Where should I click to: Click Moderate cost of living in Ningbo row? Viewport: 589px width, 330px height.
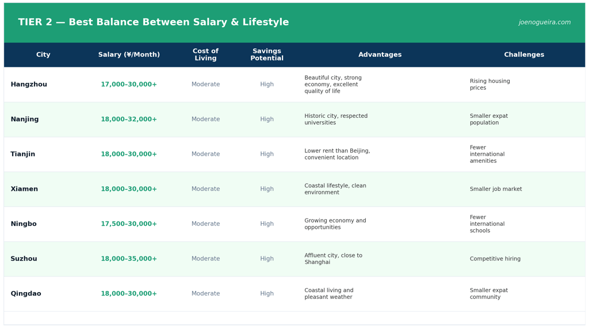205,224
